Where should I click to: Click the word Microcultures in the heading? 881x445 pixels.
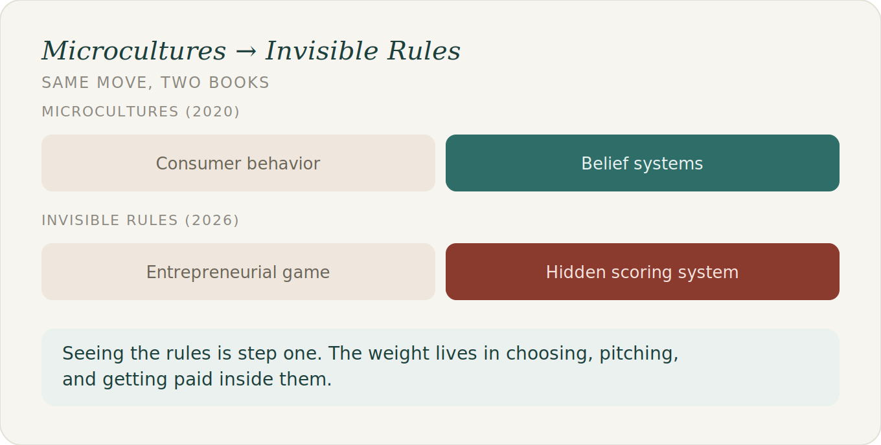click(x=134, y=50)
